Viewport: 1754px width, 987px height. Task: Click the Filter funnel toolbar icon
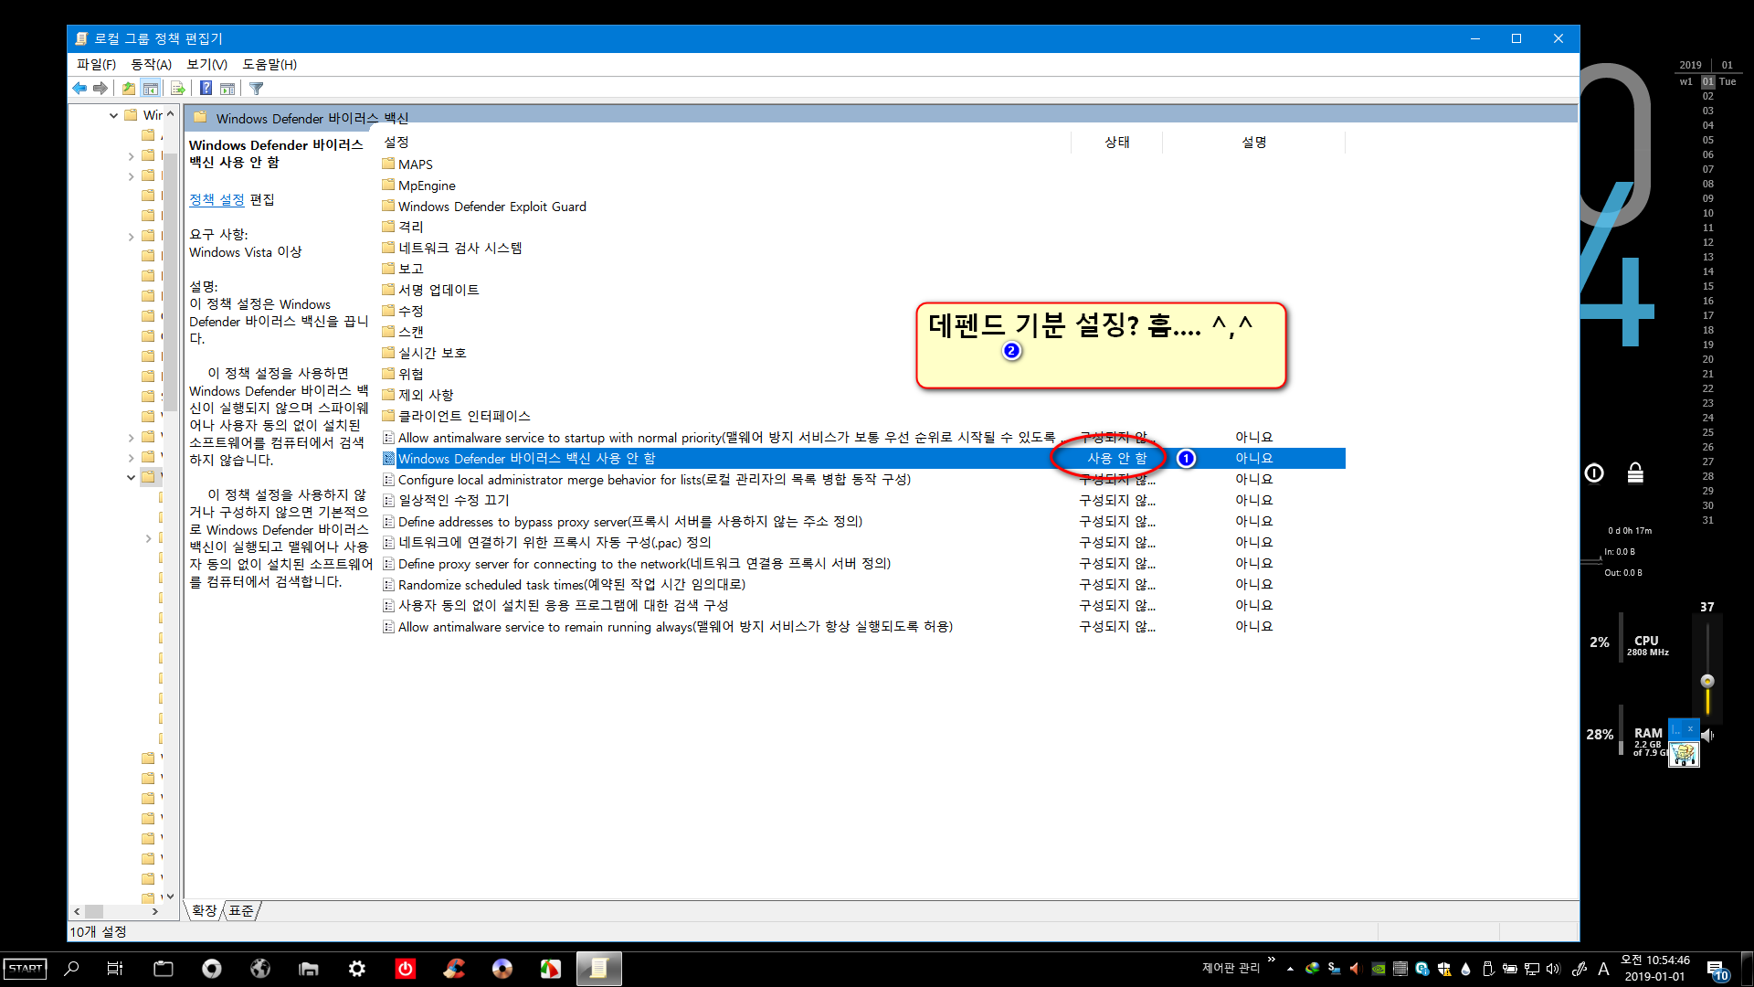tap(257, 89)
